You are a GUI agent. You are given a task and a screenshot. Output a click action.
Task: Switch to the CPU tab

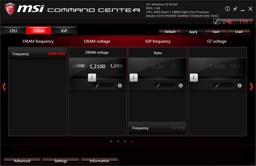pyautogui.click(x=13, y=31)
